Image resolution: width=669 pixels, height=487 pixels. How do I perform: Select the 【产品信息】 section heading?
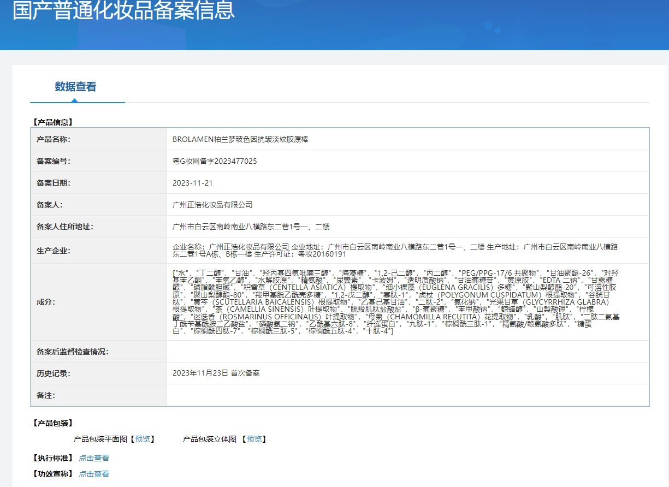[x=52, y=122]
